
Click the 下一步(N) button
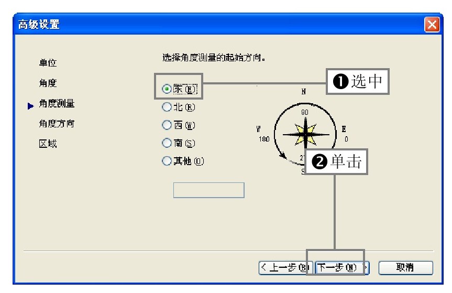coord(342,268)
